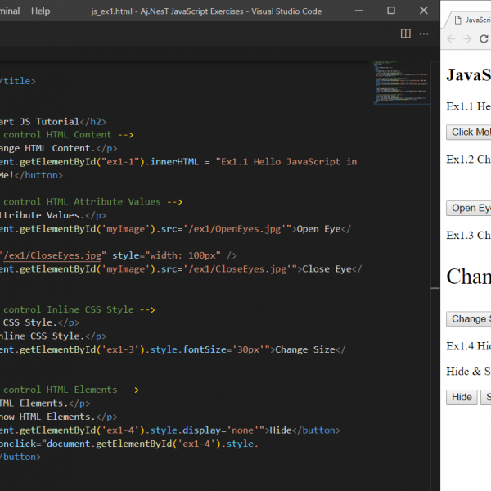The height and width of the screenshot is (491, 491).
Task: Click the code minimap preview
Action: [x=394, y=82]
